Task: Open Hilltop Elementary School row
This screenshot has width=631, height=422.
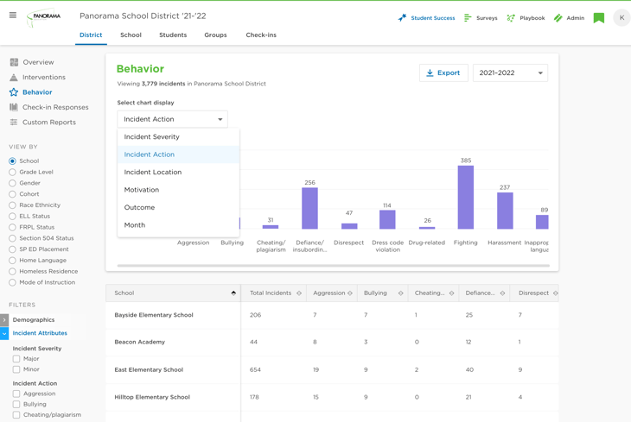Action: click(332, 397)
